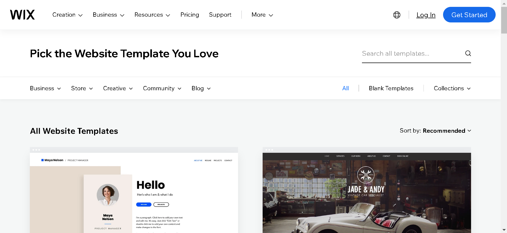This screenshot has height=233, width=507.
Task: Expand the Business template category
Action: pyautogui.click(x=45, y=88)
